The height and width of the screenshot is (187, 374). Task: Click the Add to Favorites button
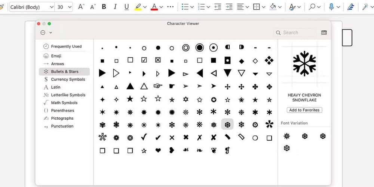(x=304, y=110)
